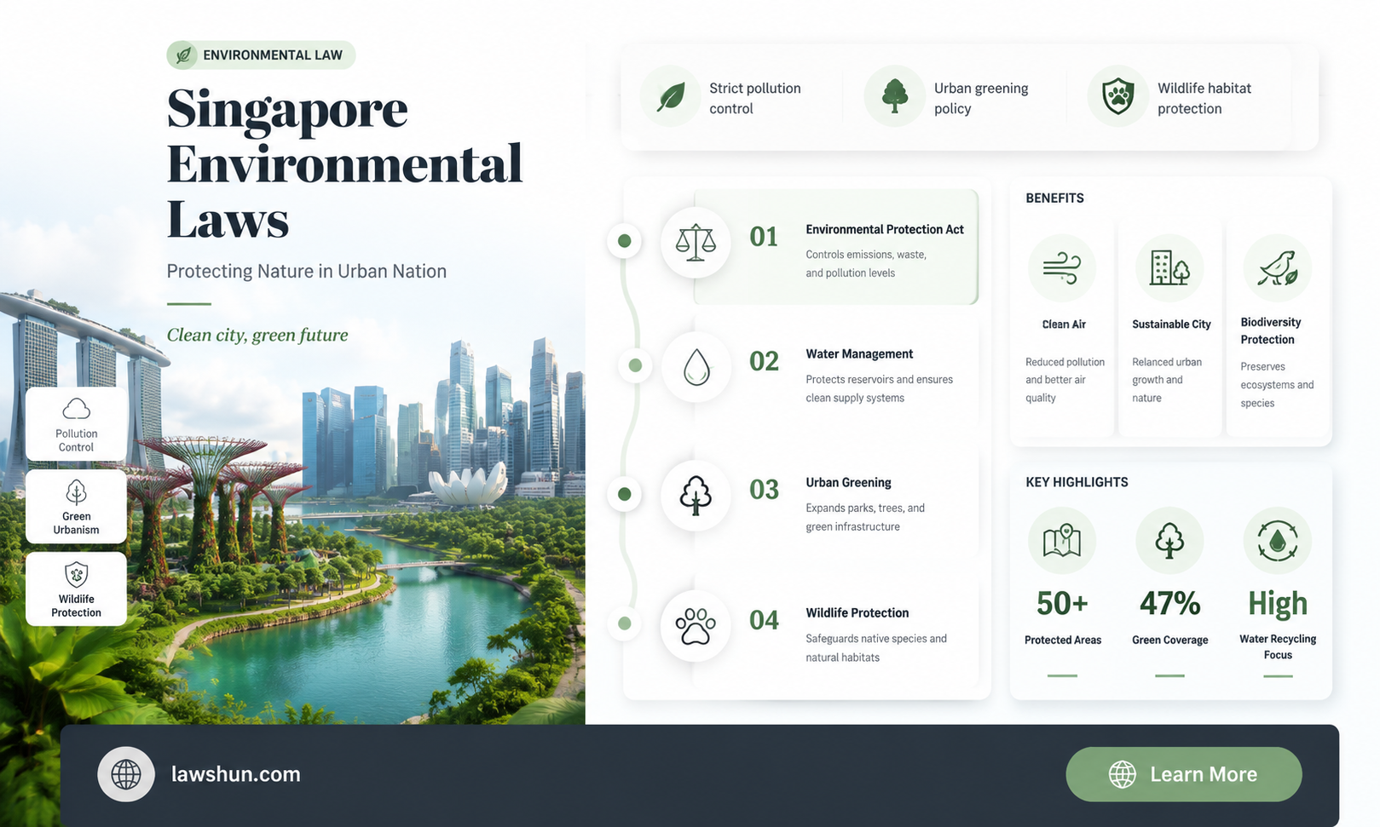Click the BENEFITS section heading
Image resolution: width=1380 pixels, height=827 pixels.
point(1054,198)
